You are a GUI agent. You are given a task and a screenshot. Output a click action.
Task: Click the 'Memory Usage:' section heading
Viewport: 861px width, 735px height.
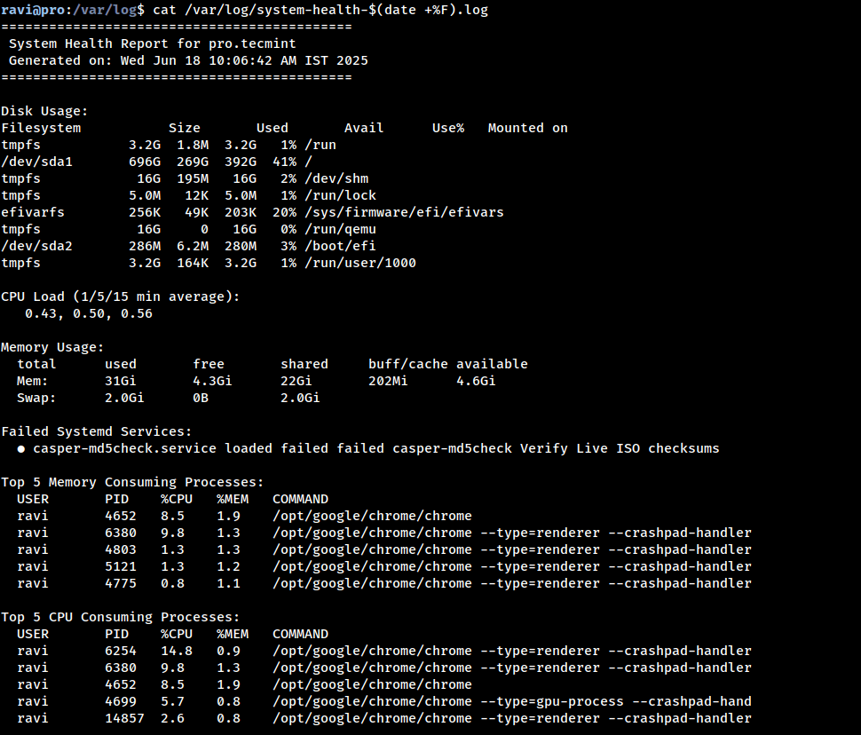52,347
